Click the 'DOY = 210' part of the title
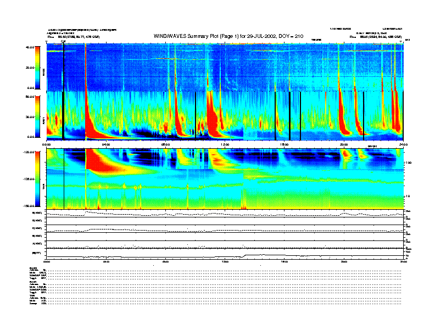The image size is (435, 336). pyautogui.click(x=291, y=36)
